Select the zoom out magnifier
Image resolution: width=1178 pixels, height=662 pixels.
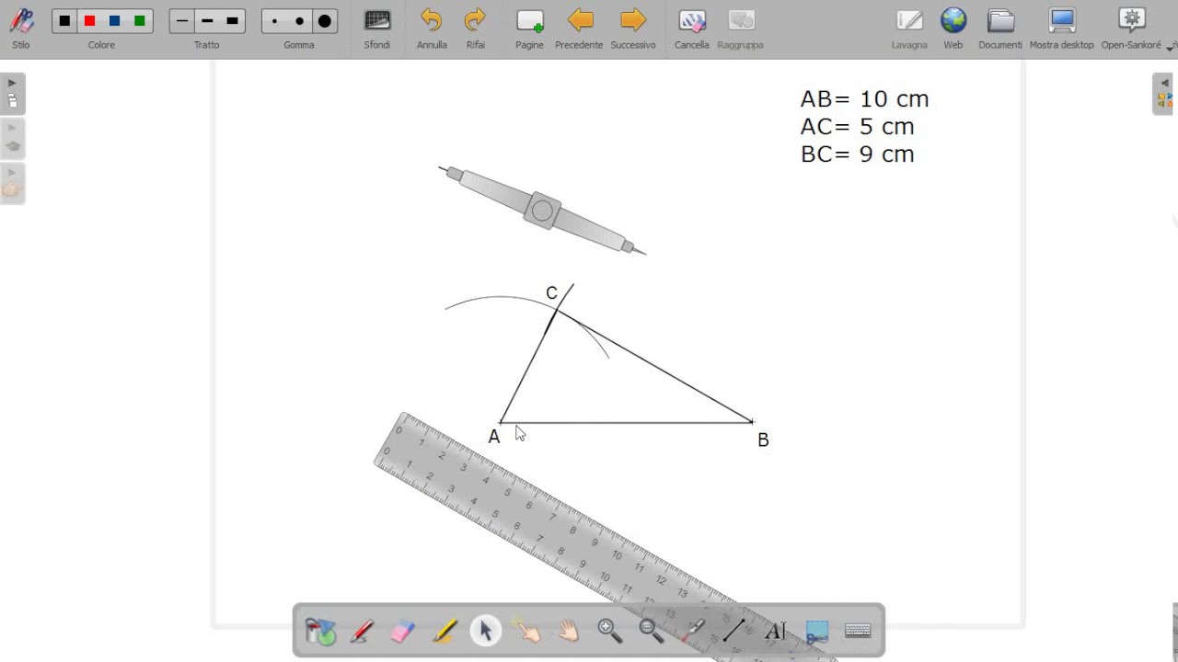[x=651, y=631]
